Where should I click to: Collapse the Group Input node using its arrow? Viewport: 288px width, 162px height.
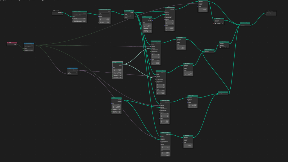click(x=54, y=11)
